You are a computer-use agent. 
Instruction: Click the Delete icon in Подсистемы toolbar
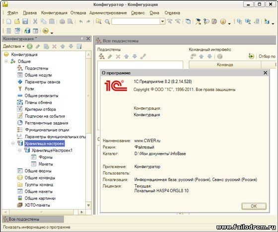(118, 57)
